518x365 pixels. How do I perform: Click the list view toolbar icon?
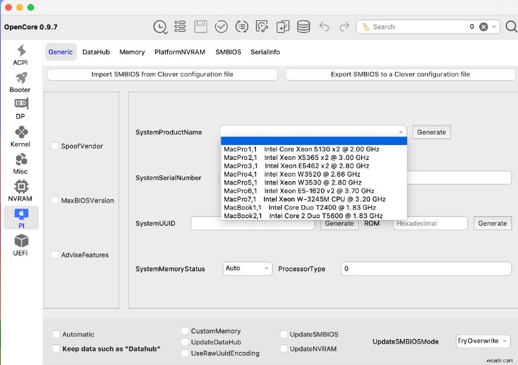click(x=180, y=27)
